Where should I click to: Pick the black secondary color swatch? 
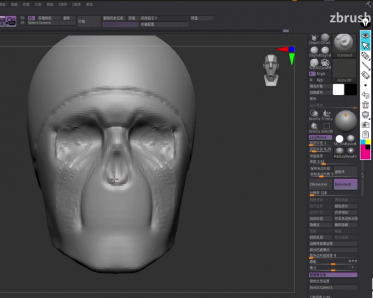pos(351,90)
